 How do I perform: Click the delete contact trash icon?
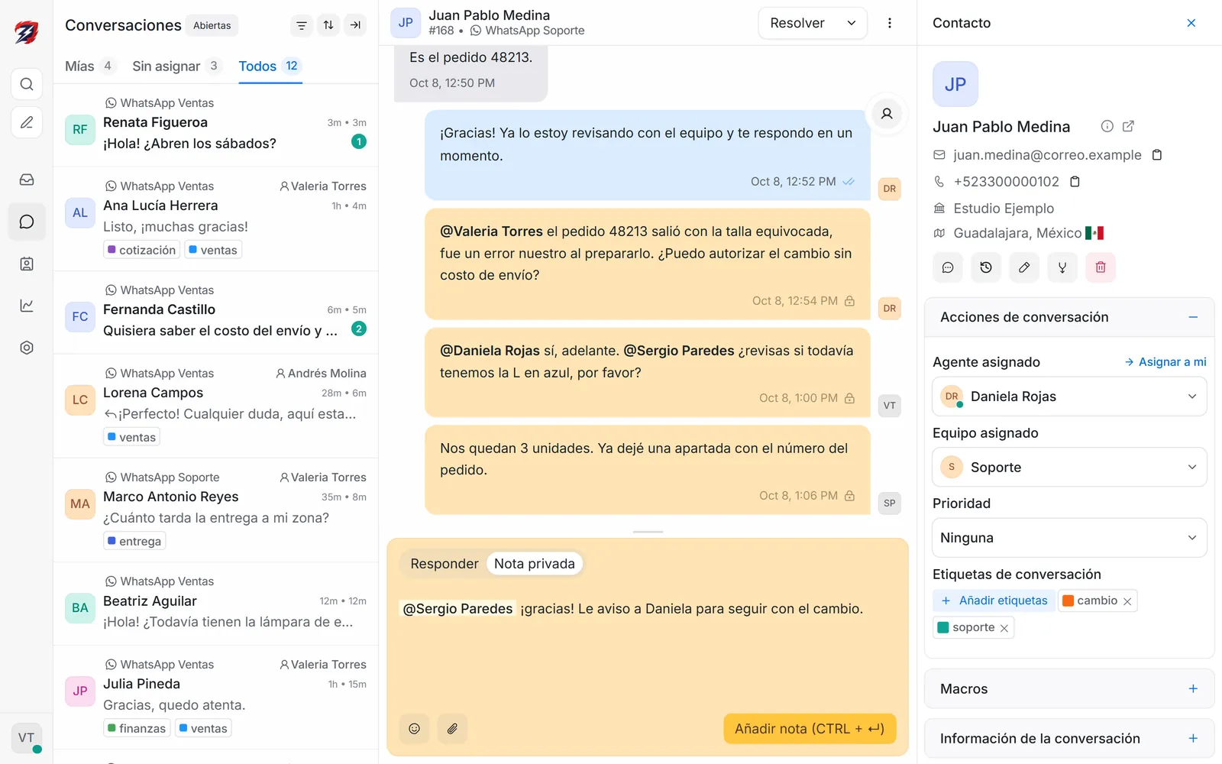pos(1101,267)
